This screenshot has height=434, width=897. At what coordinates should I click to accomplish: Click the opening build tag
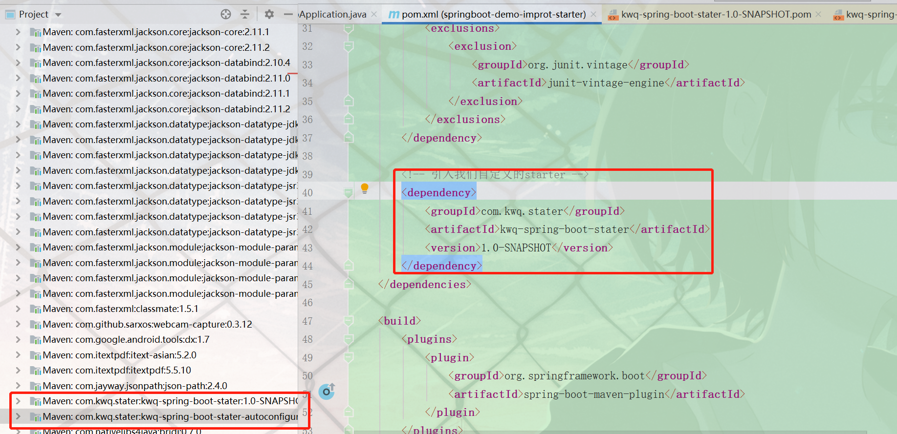pos(399,321)
